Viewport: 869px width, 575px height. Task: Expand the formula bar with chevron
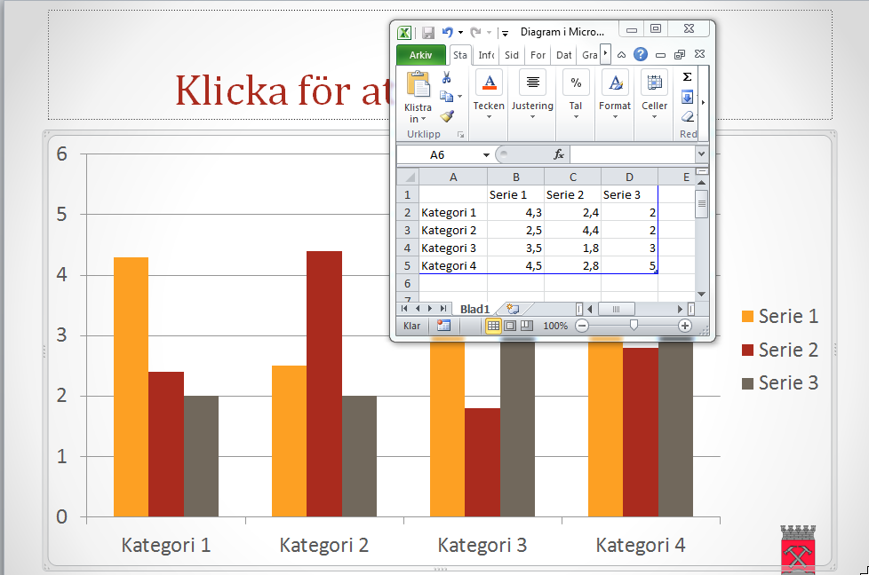702,154
